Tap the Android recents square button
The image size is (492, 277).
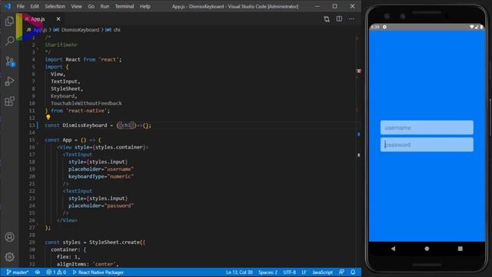pyautogui.click(x=460, y=249)
